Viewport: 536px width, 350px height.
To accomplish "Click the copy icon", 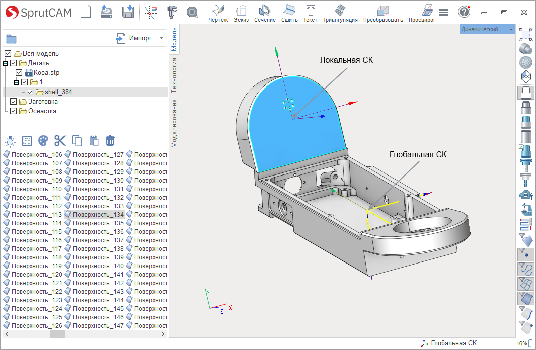I will point(77,141).
